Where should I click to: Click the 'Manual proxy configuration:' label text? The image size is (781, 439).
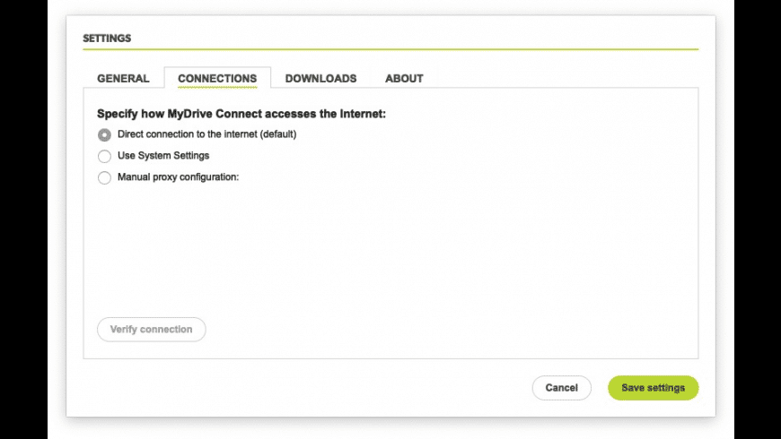178,177
